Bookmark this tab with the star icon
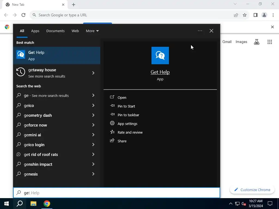Image resolution: width=279 pixels, height=209 pixels. tap(245, 15)
